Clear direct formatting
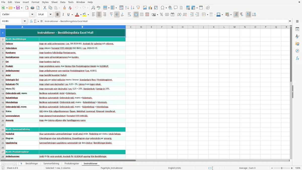The image size is (302, 170). pyautogui.click(x=70, y=8)
